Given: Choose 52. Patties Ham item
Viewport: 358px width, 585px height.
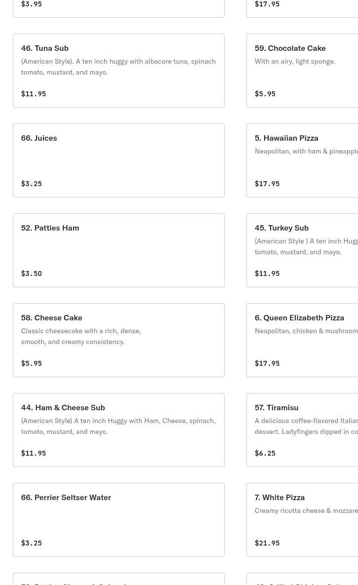Looking at the screenshot, I should [119, 250].
